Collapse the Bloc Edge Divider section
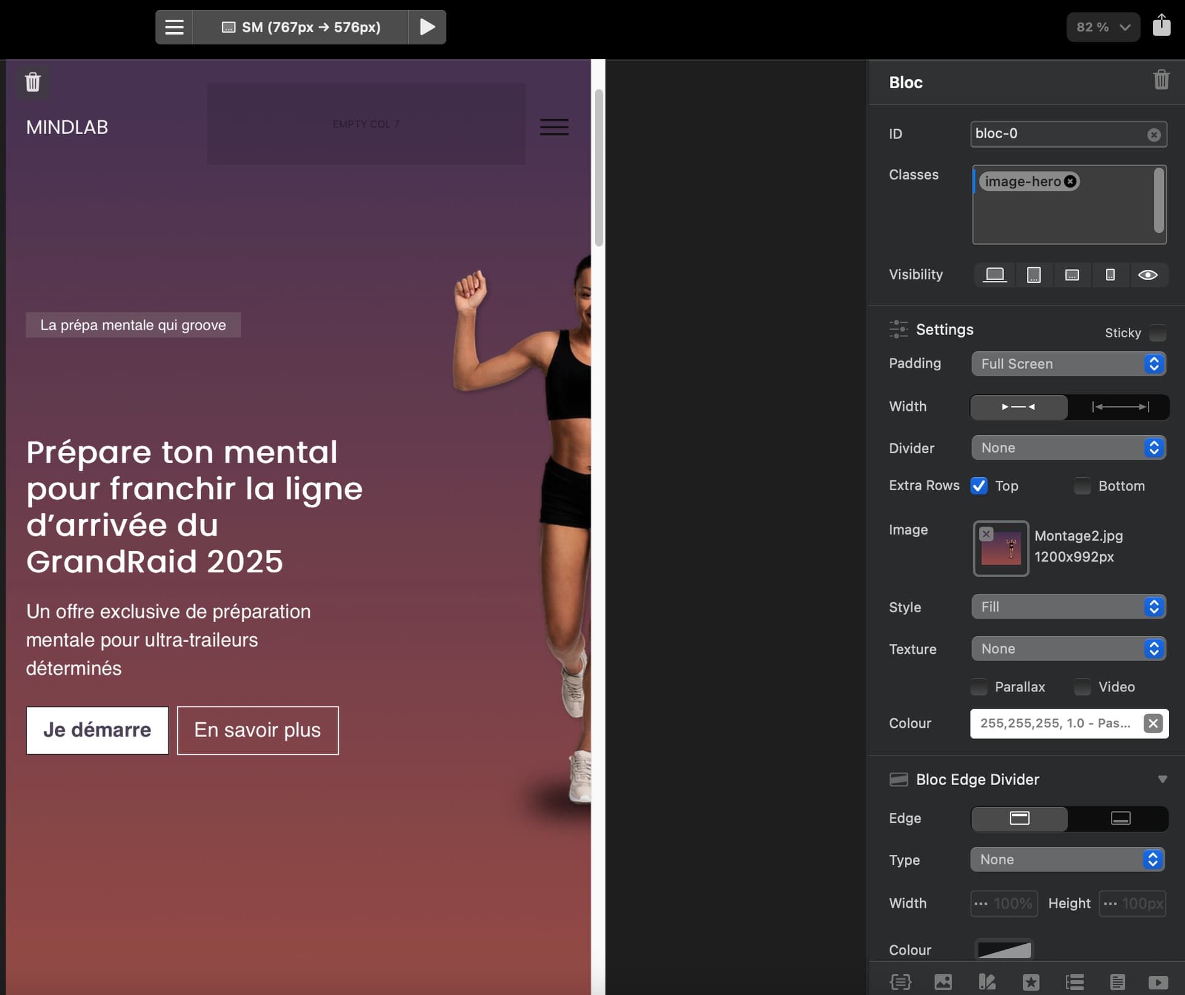The image size is (1185, 995). [1162, 780]
